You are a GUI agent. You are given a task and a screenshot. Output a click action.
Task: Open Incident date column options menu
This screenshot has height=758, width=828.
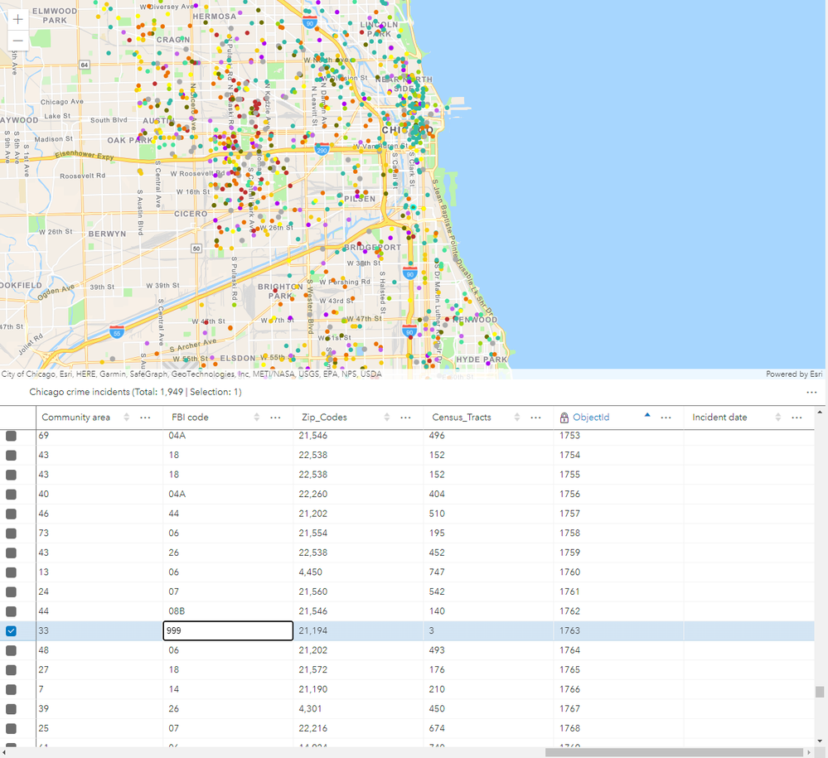(x=797, y=418)
